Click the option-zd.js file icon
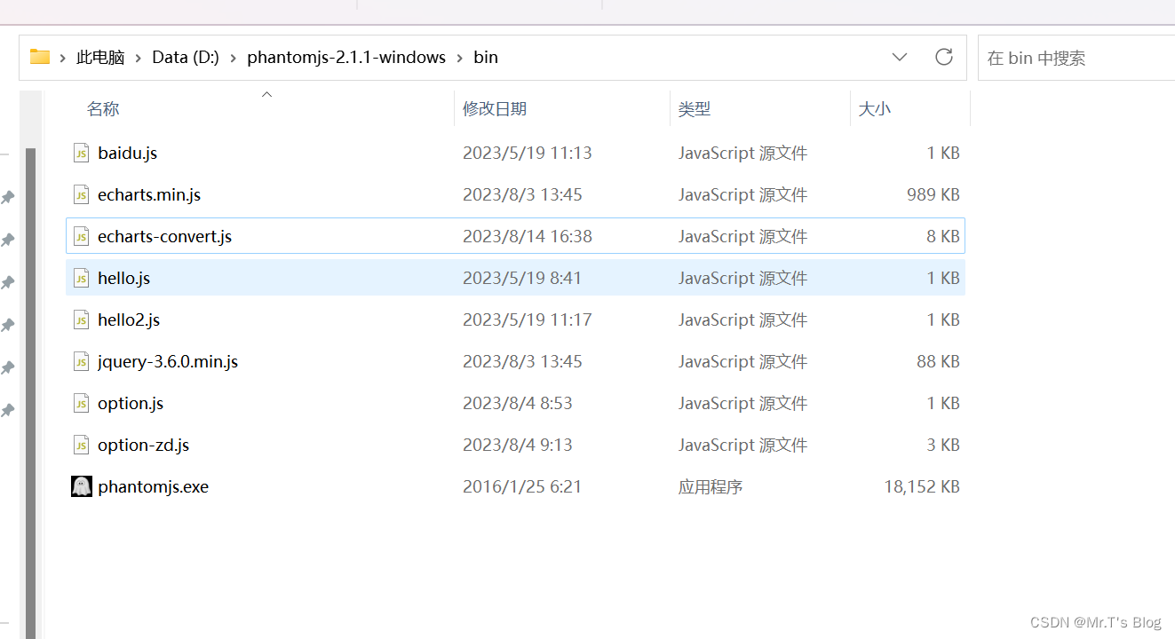The width and height of the screenshot is (1175, 639). point(81,445)
